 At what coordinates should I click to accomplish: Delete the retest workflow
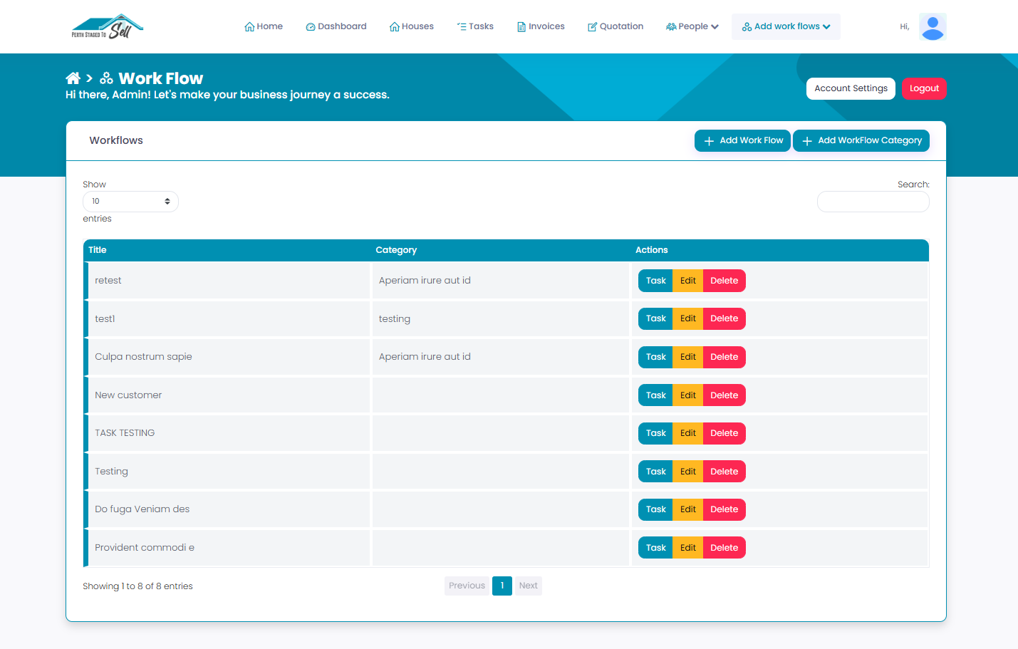click(x=724, y=281)
